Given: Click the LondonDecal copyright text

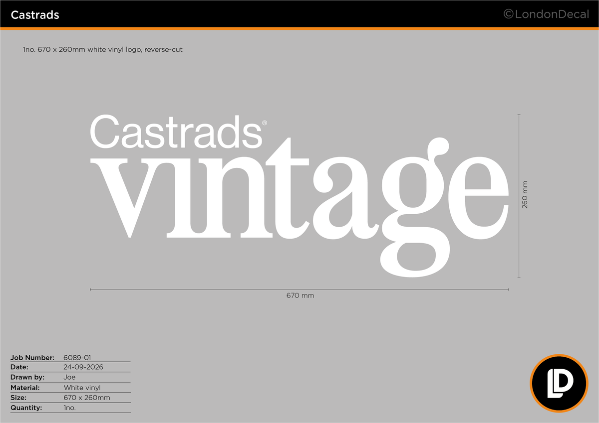Looking at the screenshot, I should click(546, 14).
